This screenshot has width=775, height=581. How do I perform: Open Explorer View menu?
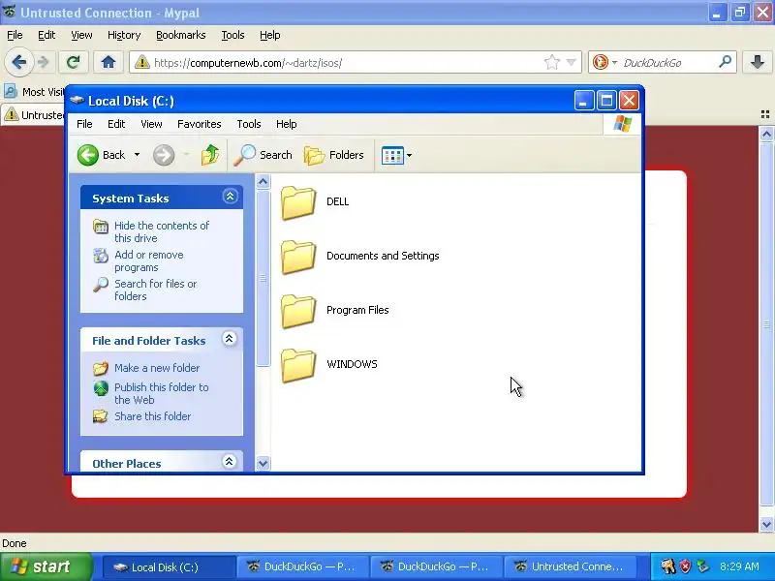[151, 124]
